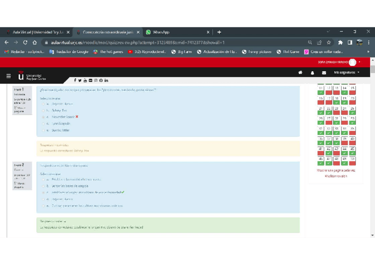Show hidden bookmarks with the chevron
375x265 pixels.
coord(368,52)
